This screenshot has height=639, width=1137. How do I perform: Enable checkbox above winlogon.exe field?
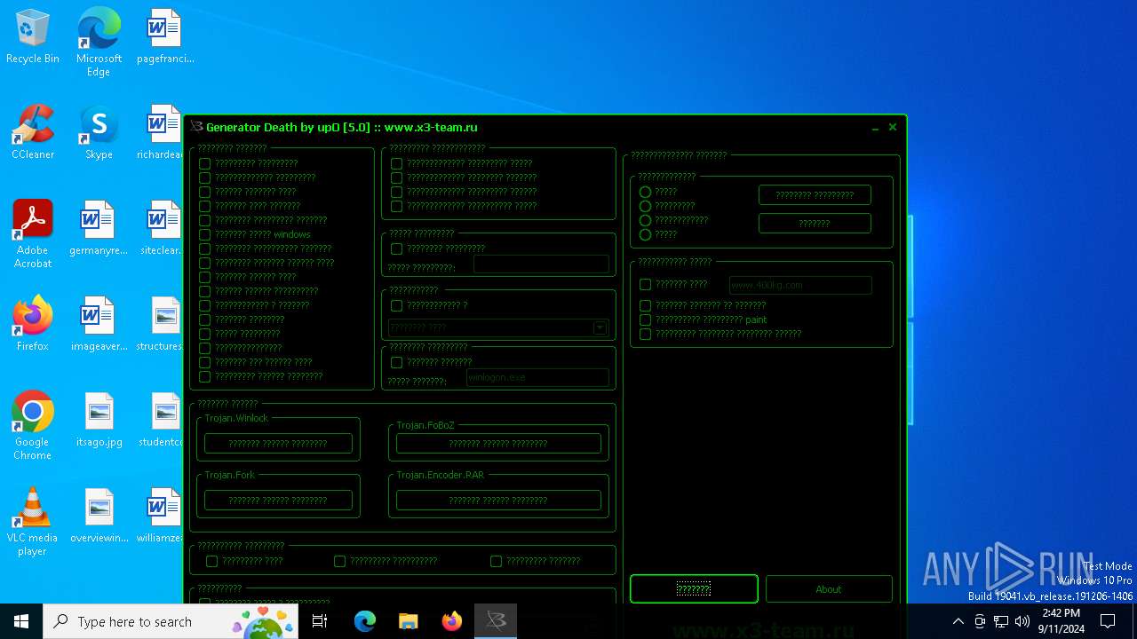coord(397,362)
